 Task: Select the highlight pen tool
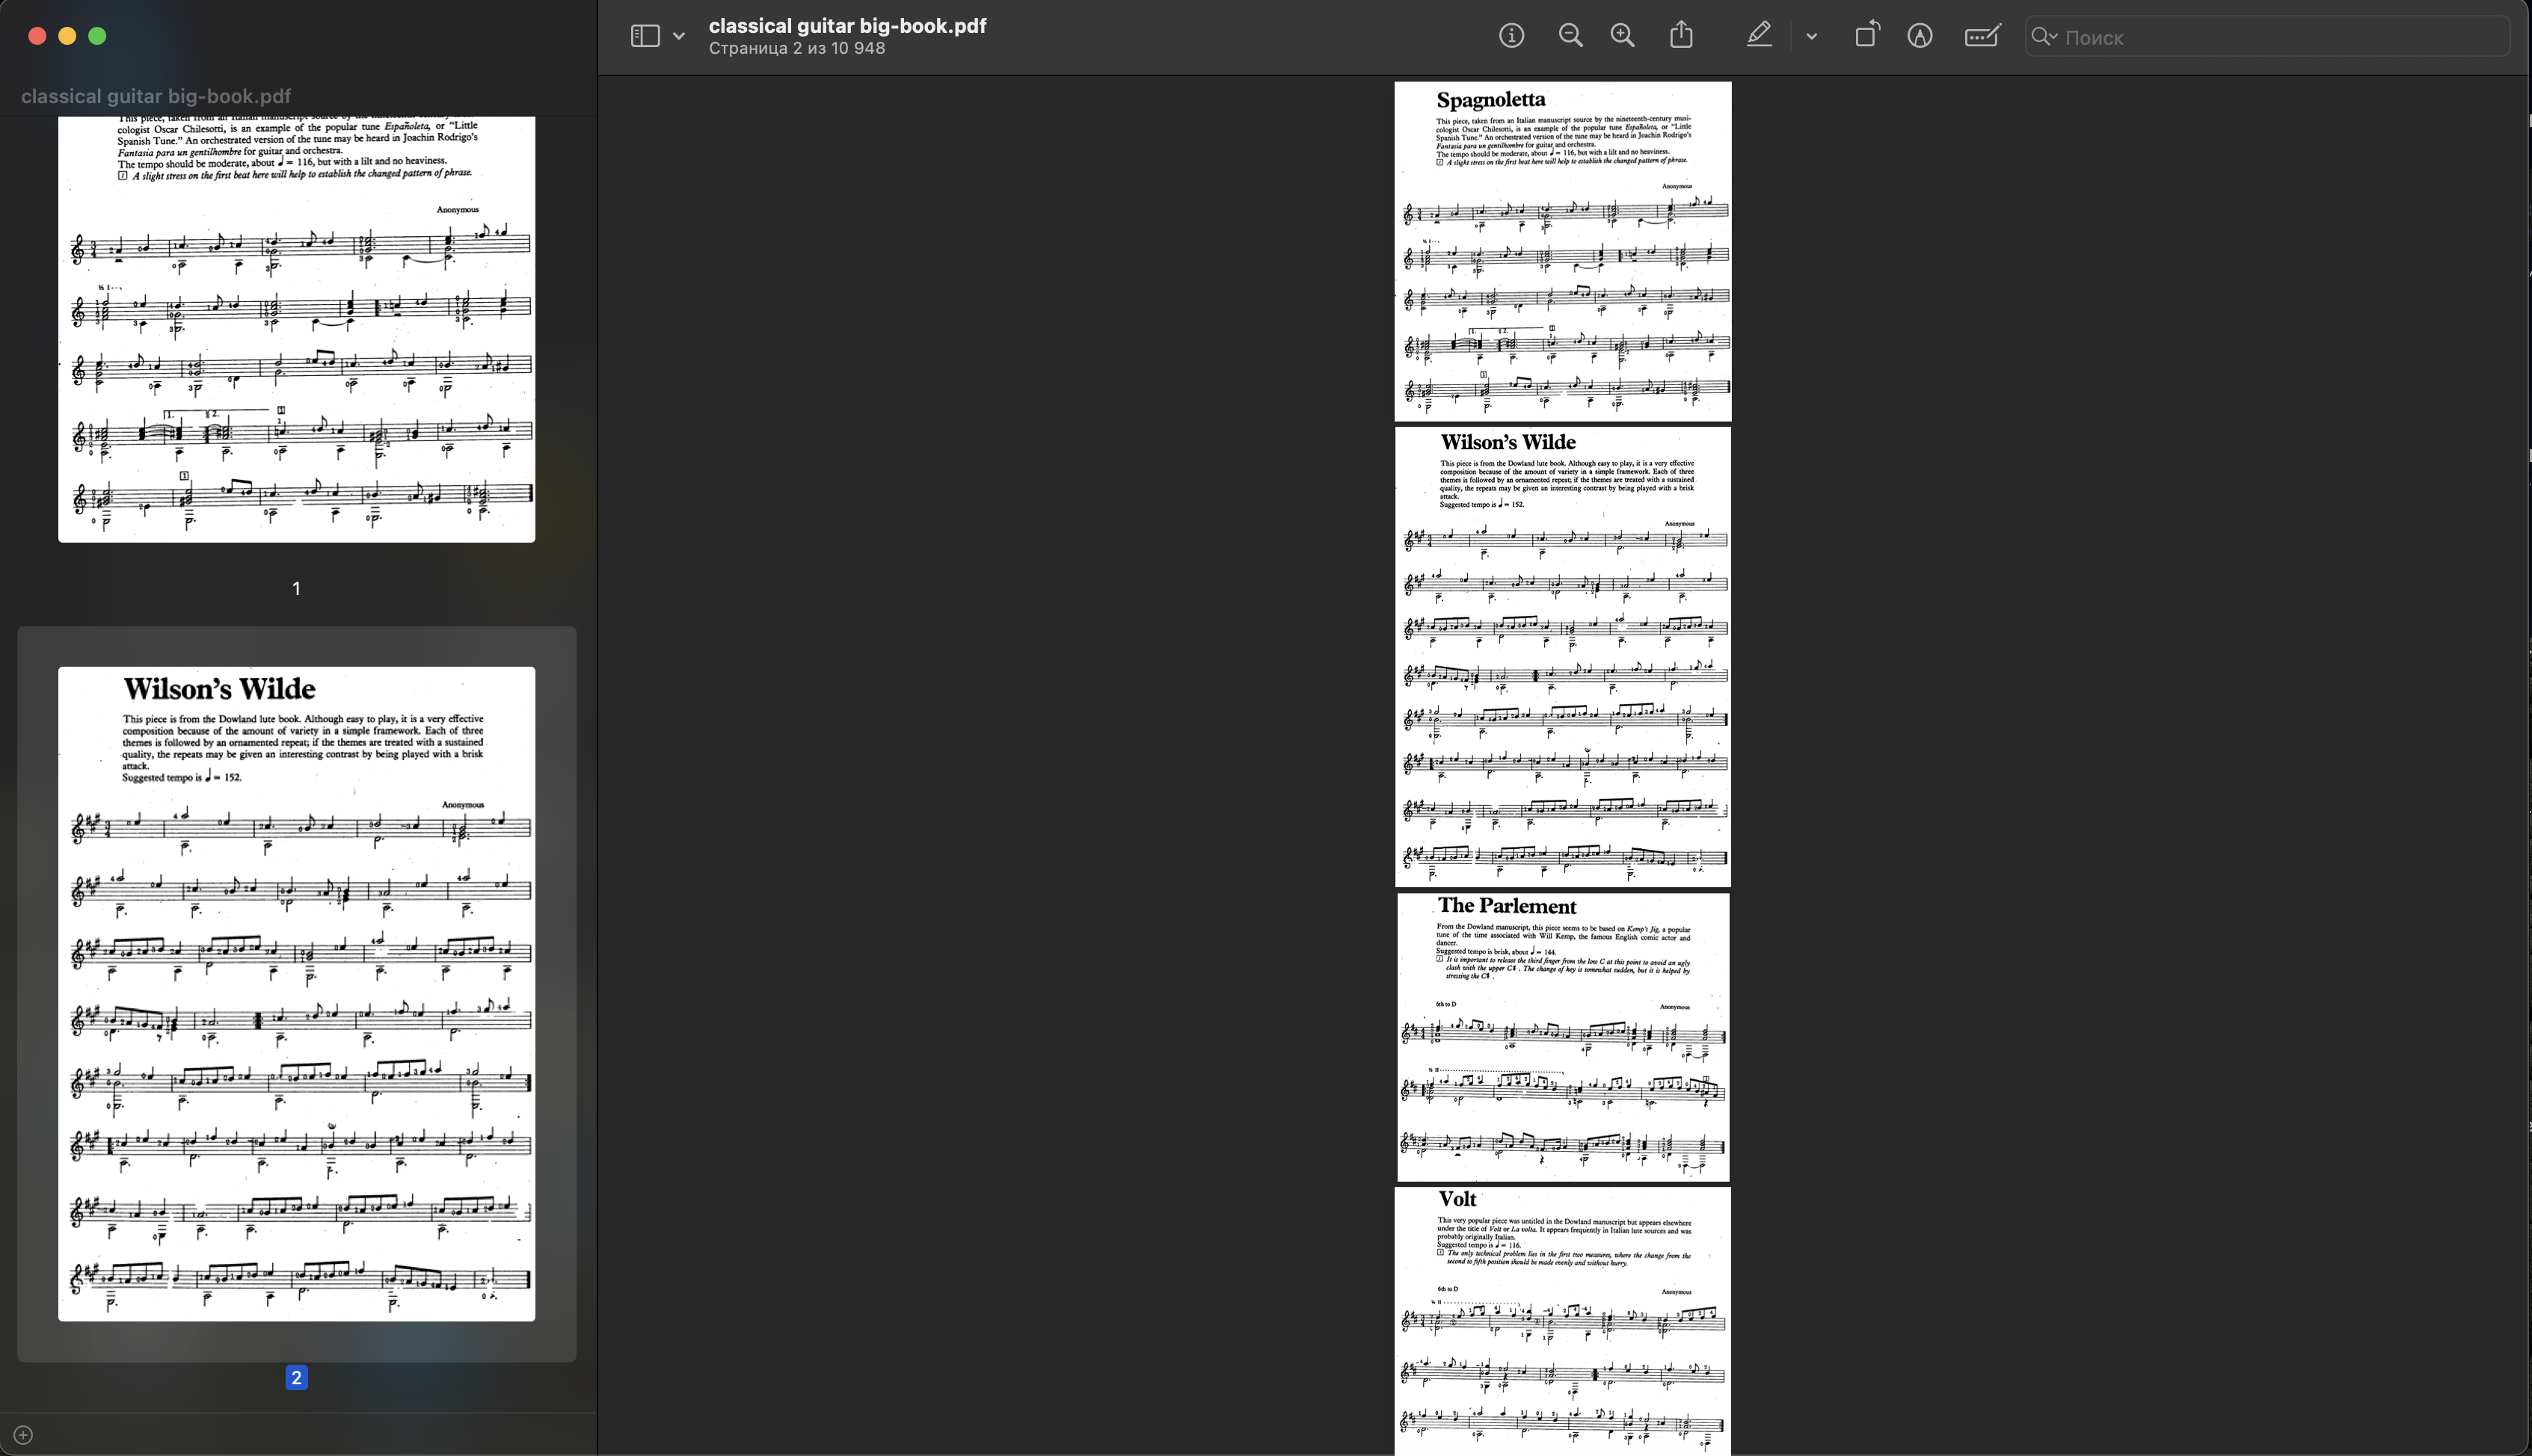click(x=1760, y=36)
